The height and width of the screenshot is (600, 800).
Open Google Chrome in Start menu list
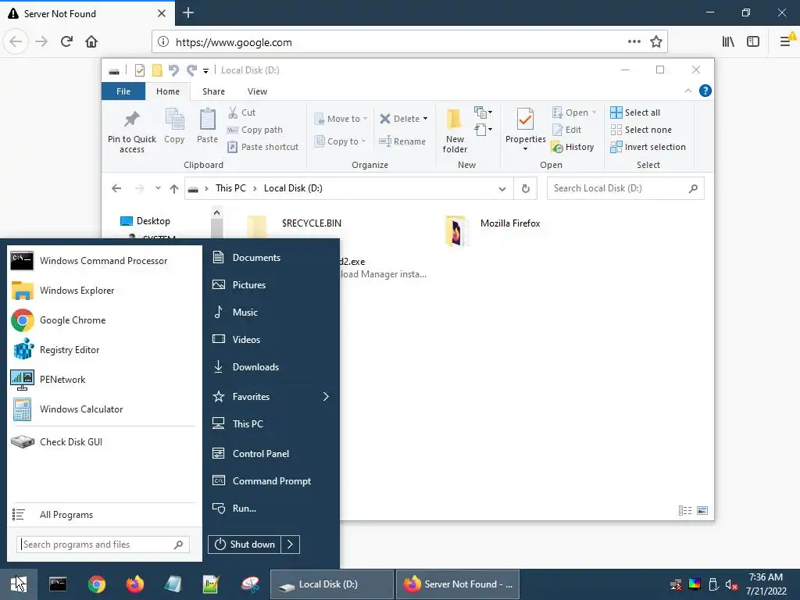click(x=102, y=320)
